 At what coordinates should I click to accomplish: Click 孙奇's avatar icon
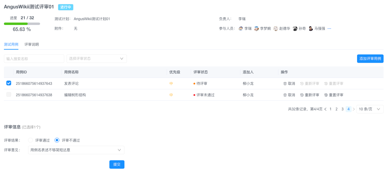click(295, 29)
